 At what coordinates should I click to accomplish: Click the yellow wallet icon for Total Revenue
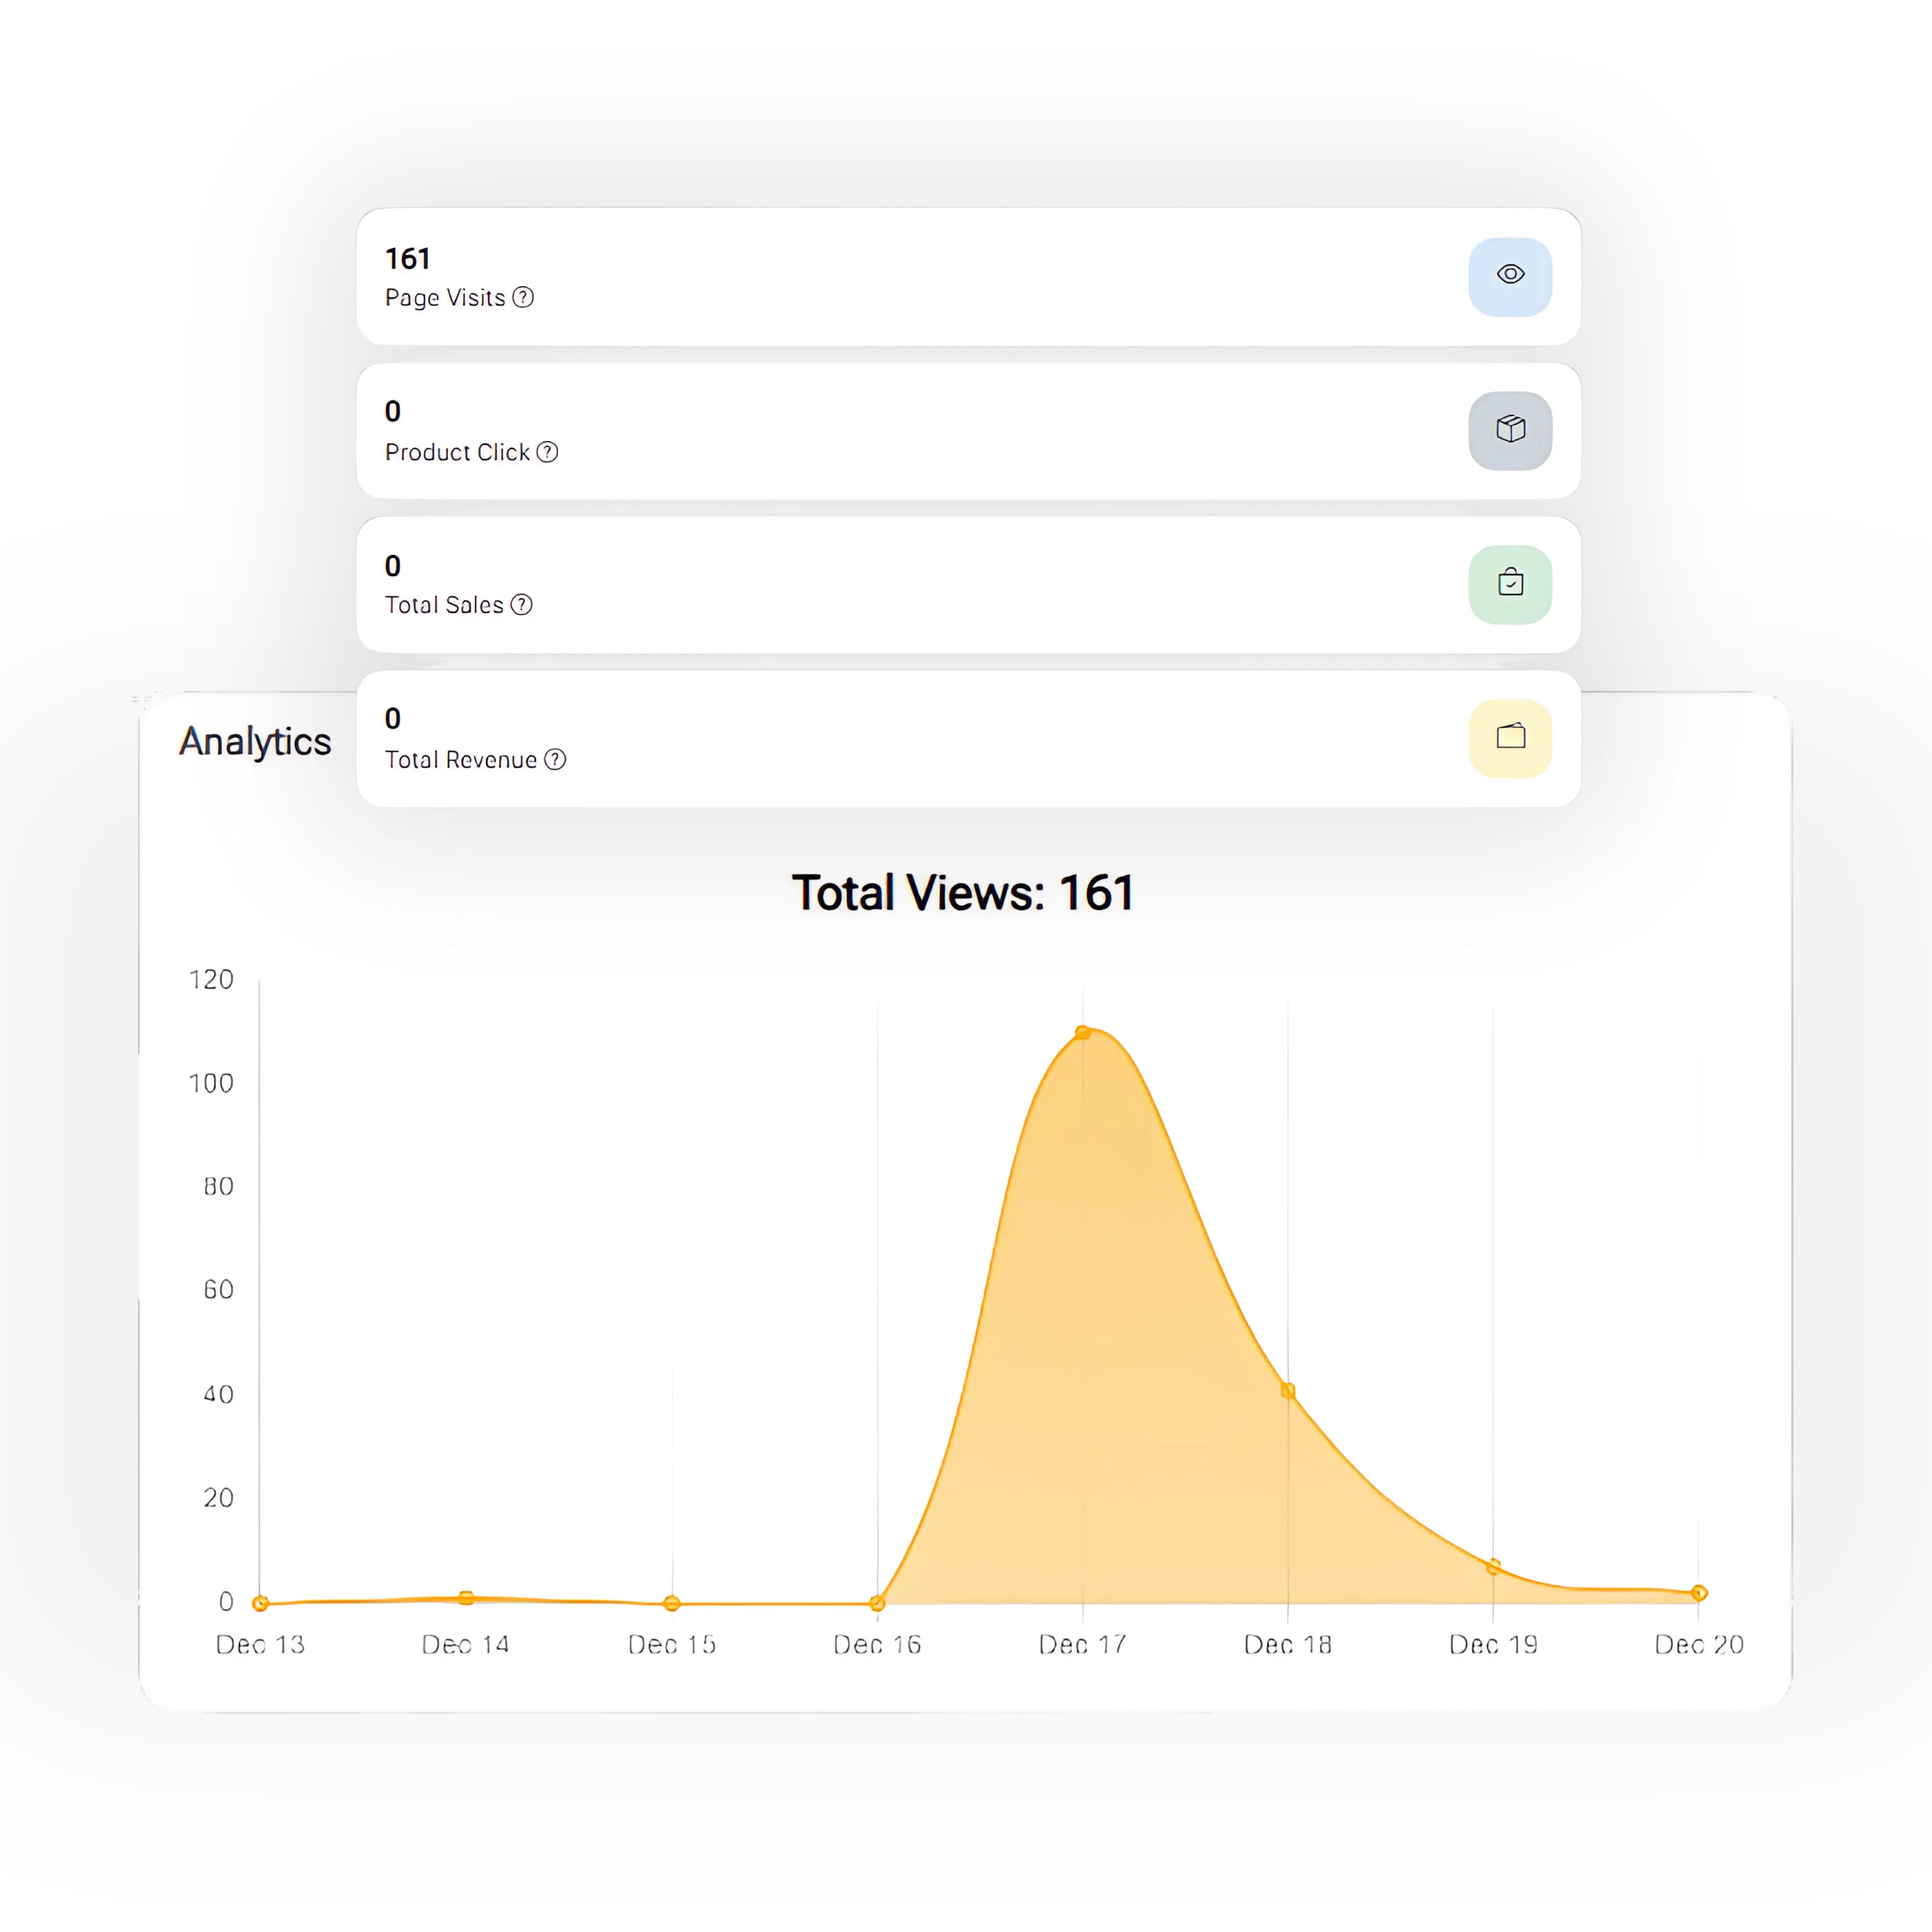[1510, 739]
